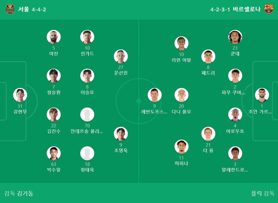Select 쿤데 number 23 avatar
This screenshot has height=203, width=278.
click(x=235, y=37)
